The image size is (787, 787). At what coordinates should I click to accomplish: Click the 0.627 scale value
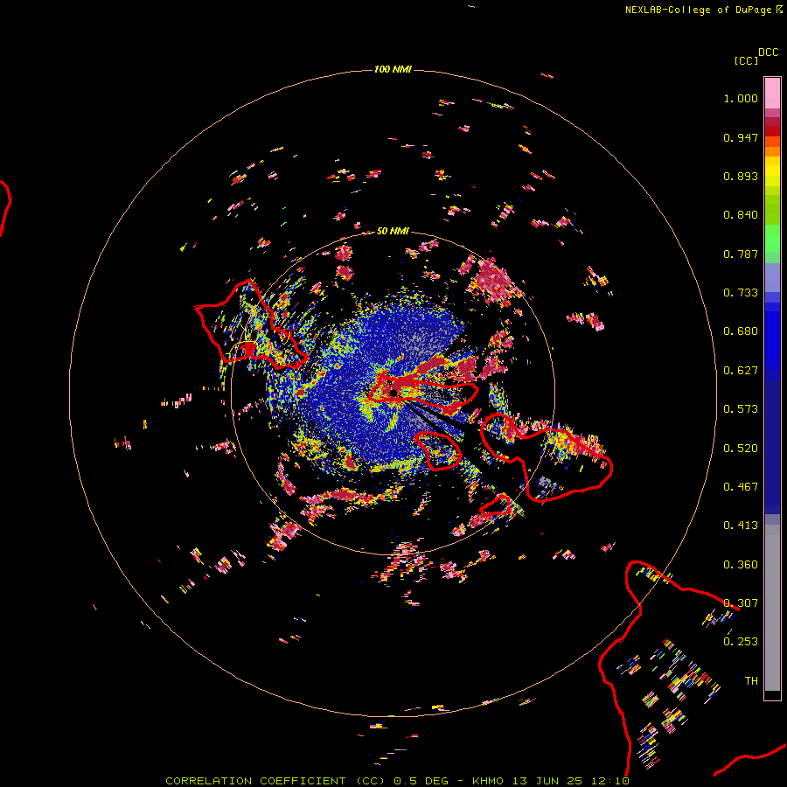point(741,371)
